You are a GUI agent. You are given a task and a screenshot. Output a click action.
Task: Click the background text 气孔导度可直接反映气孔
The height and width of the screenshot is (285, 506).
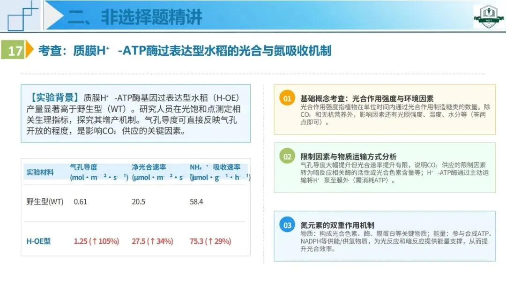(x=191, y=120)
